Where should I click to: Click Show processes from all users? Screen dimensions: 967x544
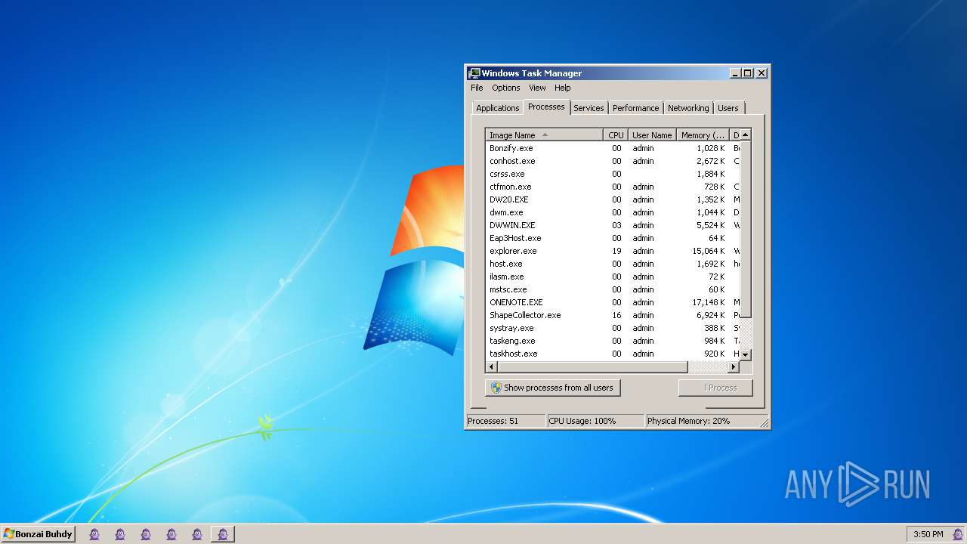[x=552, y=388]
